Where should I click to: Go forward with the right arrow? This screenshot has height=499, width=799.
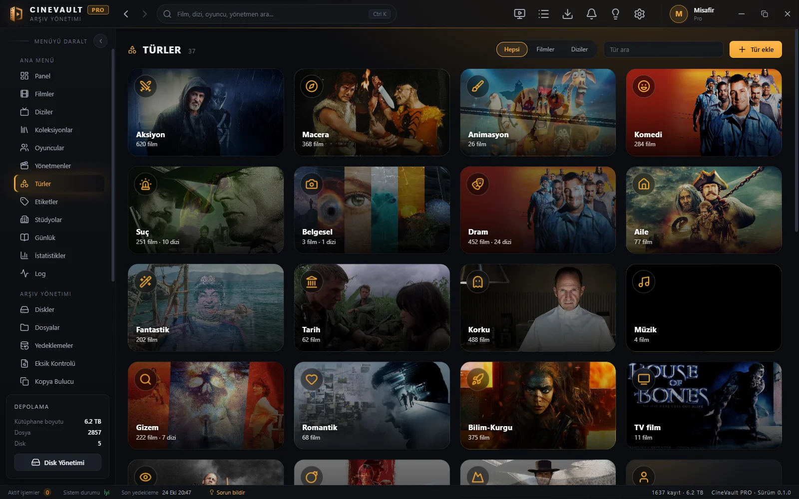(145, 14)
